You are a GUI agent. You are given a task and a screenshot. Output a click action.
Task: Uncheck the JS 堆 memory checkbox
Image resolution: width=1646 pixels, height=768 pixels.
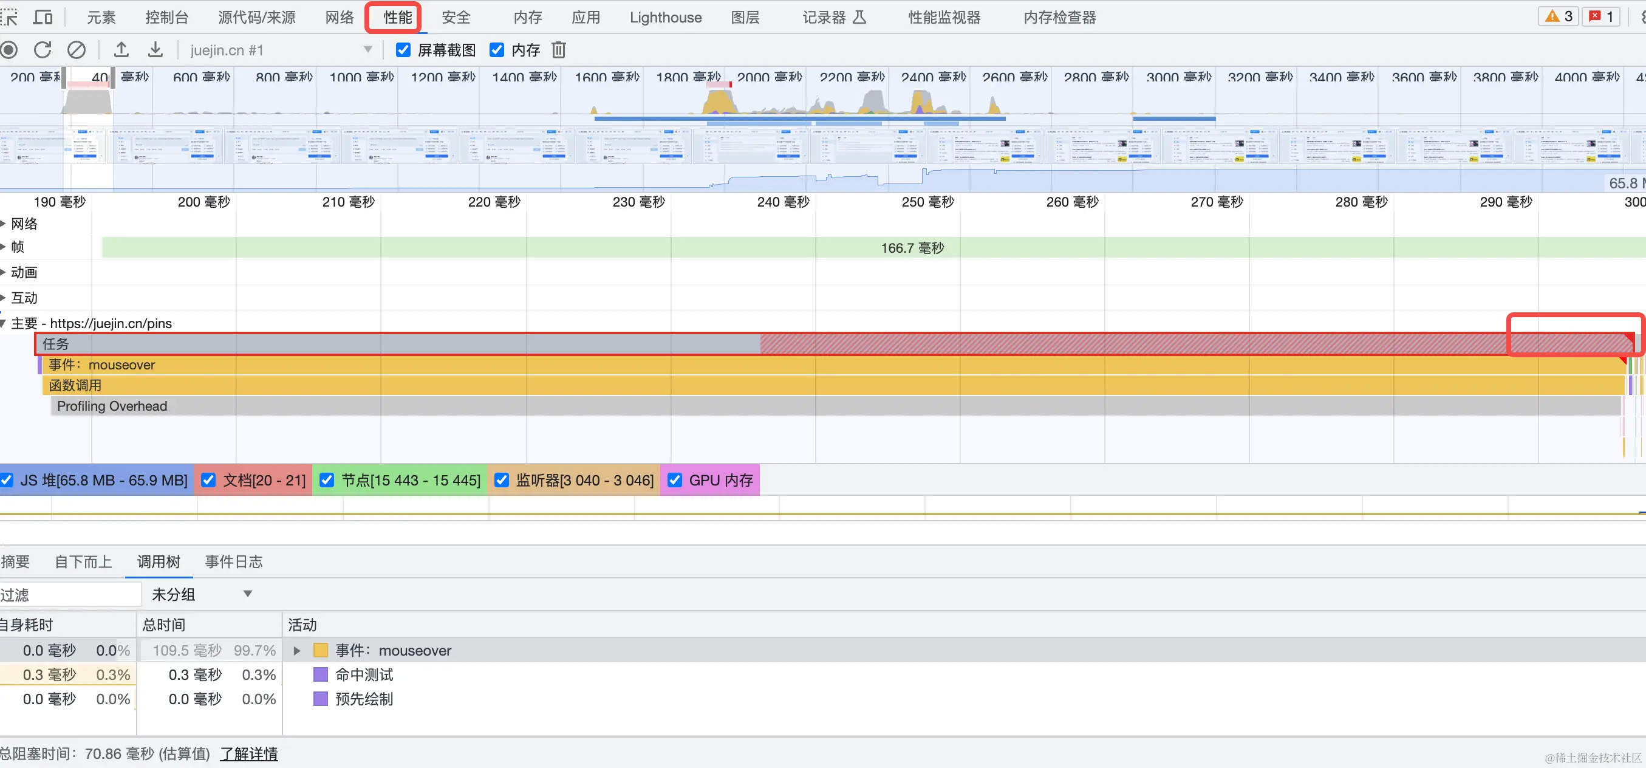(7, 480)
